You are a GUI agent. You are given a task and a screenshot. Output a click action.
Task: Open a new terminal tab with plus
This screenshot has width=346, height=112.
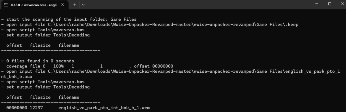[74, 5]
